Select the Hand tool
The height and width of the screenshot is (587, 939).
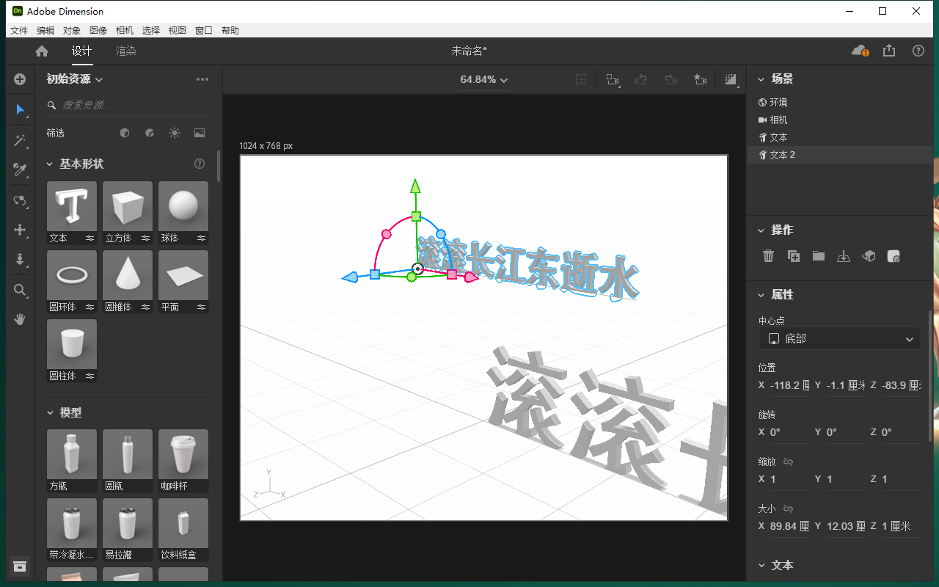[x=20, y=319]
